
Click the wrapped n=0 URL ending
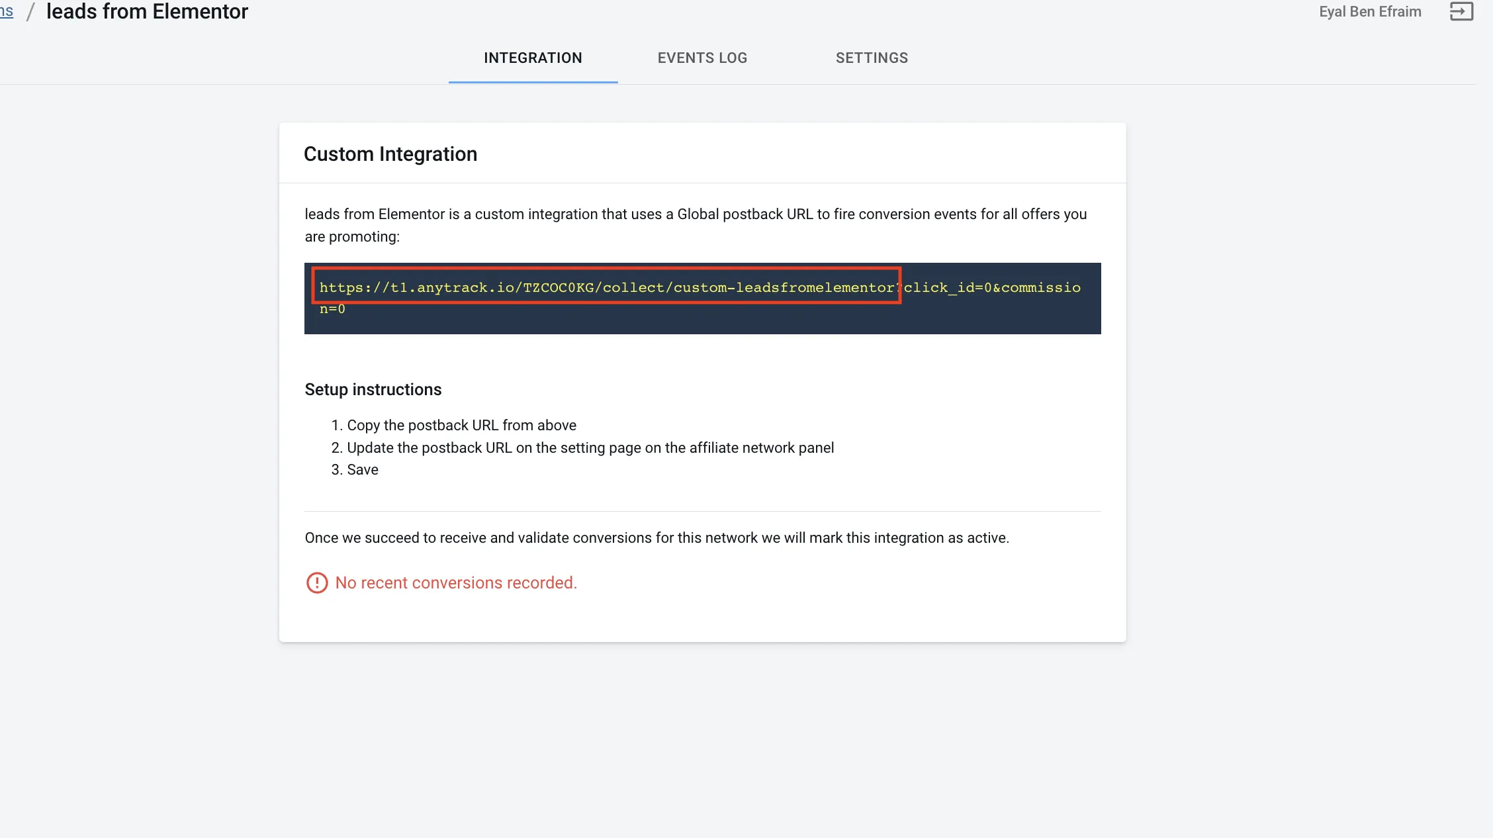(332, 308)
